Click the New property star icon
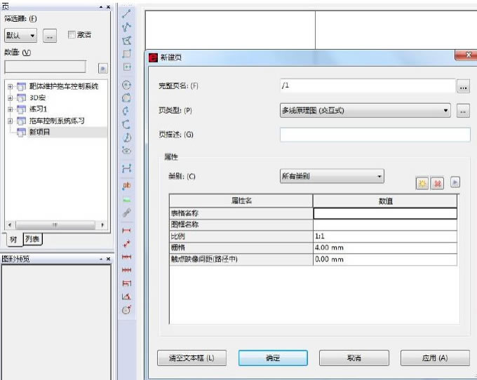Viewport: 477px width, 380px height. [422, 182]
